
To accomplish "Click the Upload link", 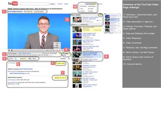I will tap(66, 4).
